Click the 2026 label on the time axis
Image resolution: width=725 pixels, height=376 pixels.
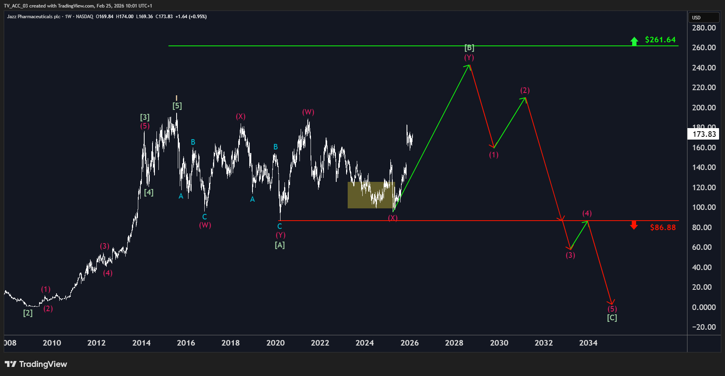tap(409, 343)
